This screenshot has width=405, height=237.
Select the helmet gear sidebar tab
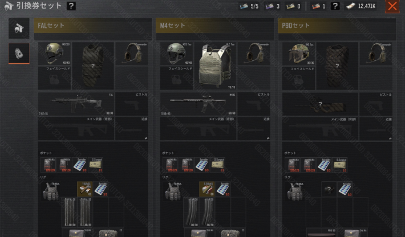[x=19, y=28]
